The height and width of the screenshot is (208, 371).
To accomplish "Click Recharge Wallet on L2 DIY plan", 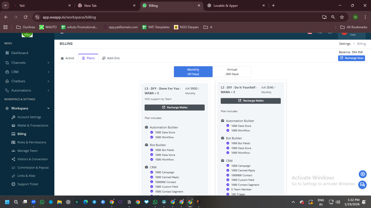I will [x=251, y=101].
